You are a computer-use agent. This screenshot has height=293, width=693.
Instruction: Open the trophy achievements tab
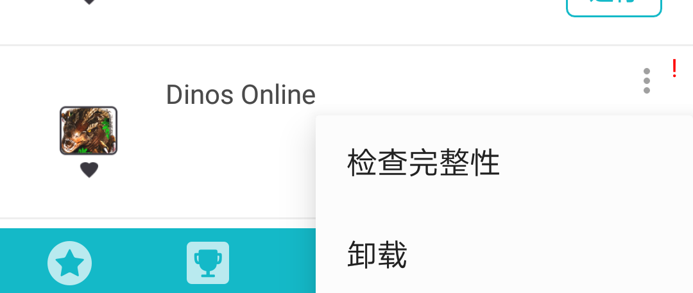click(x=208, y=263)
